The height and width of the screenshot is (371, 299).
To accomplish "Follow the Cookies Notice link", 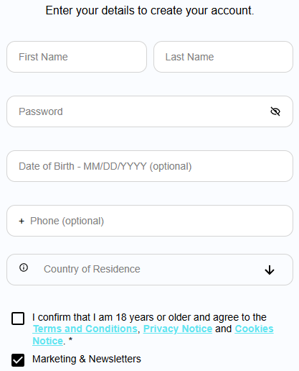I will point(254,329).
